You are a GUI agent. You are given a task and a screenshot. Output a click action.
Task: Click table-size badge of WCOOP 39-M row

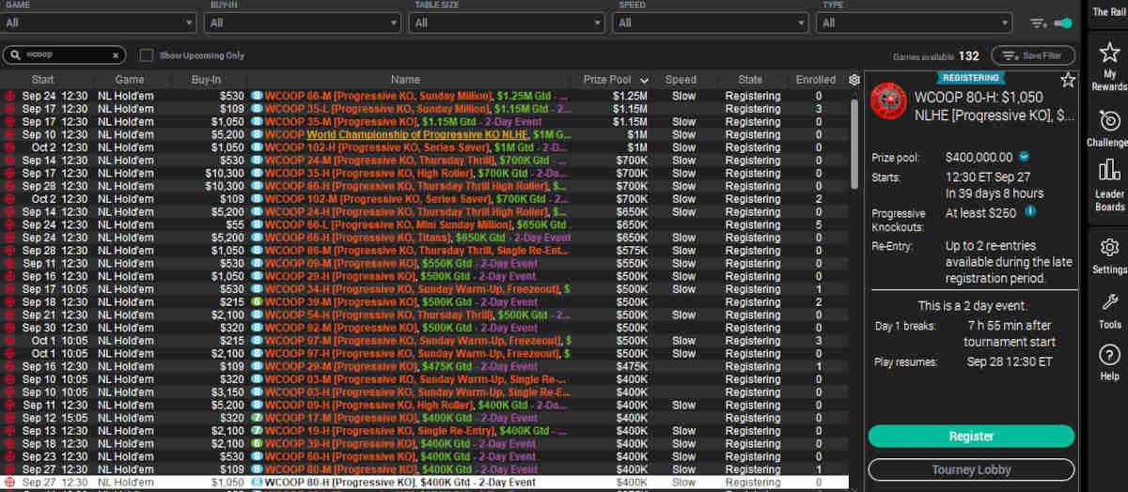tap(257, 301)
